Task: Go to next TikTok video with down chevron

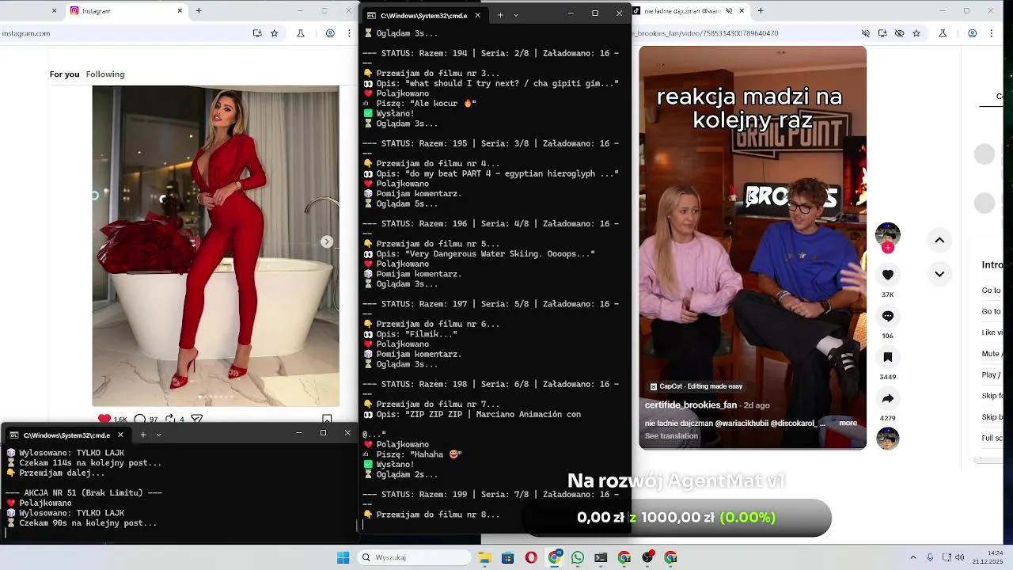Action: [939, 274]
